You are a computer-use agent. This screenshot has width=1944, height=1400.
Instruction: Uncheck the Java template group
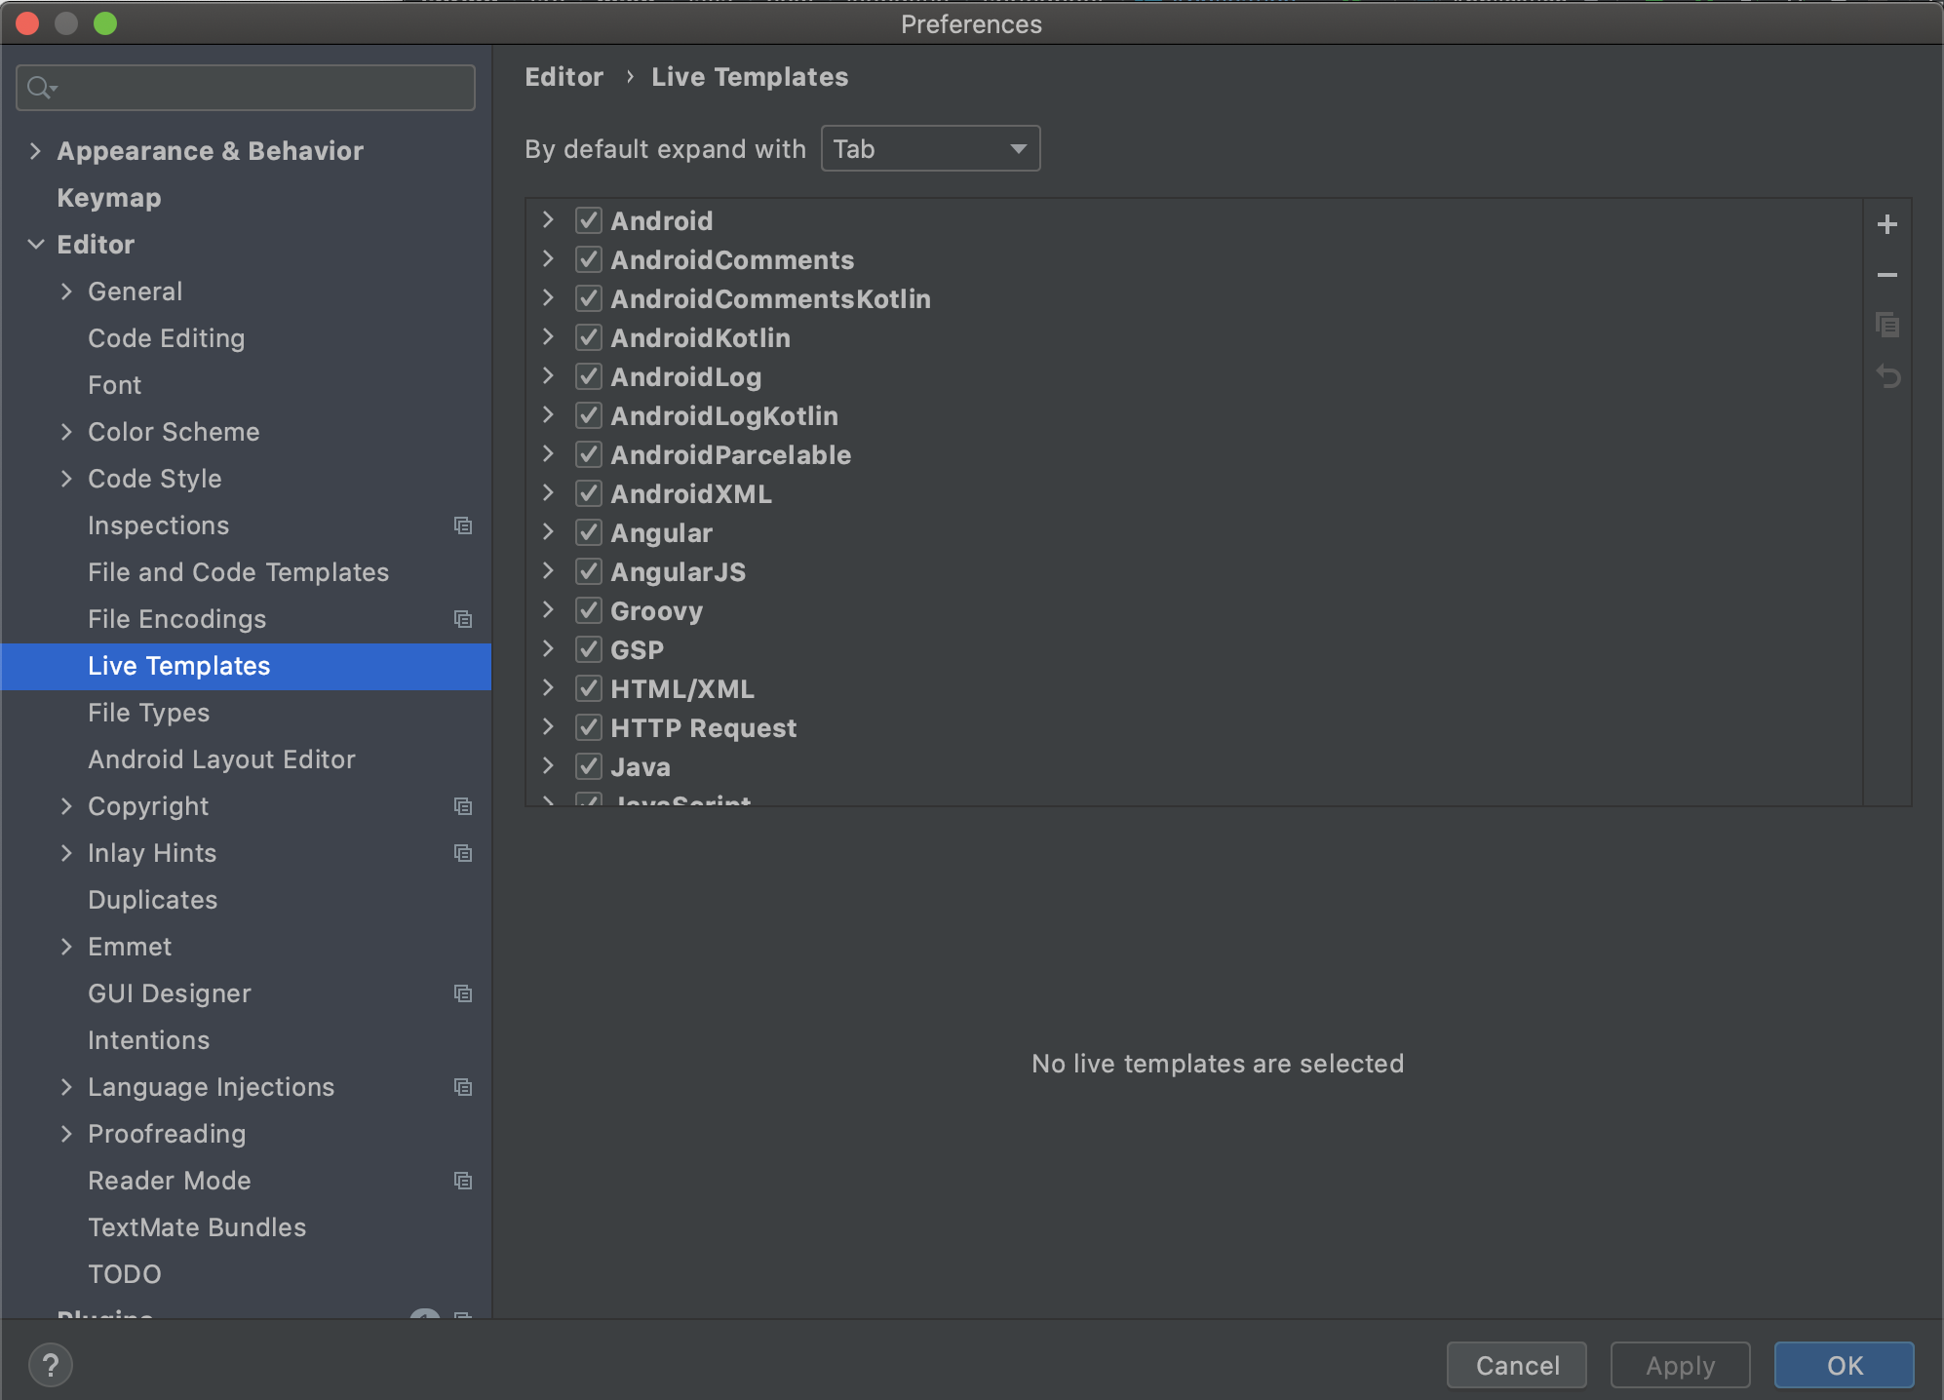click(x=588, y=766)
